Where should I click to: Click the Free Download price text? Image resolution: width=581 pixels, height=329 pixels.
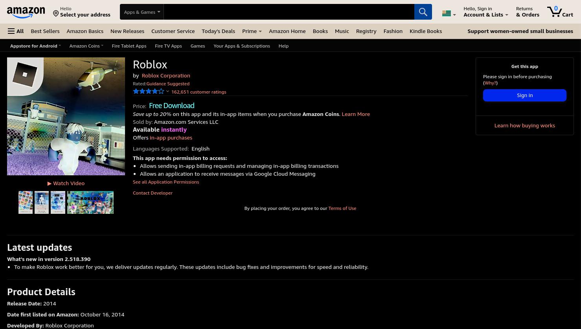172,105
